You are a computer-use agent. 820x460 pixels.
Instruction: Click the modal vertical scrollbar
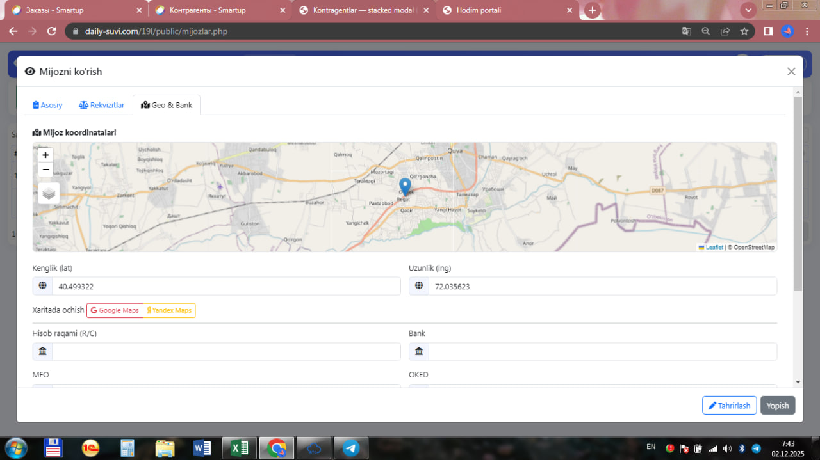pos(798,192)
